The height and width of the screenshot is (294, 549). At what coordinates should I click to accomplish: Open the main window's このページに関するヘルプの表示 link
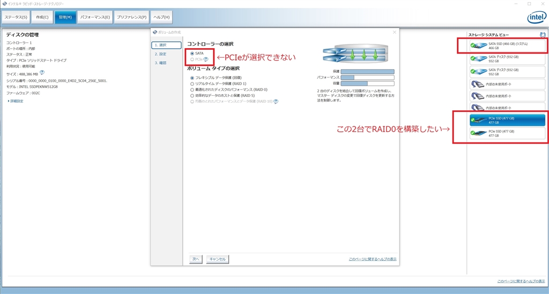tap(521, 281)
